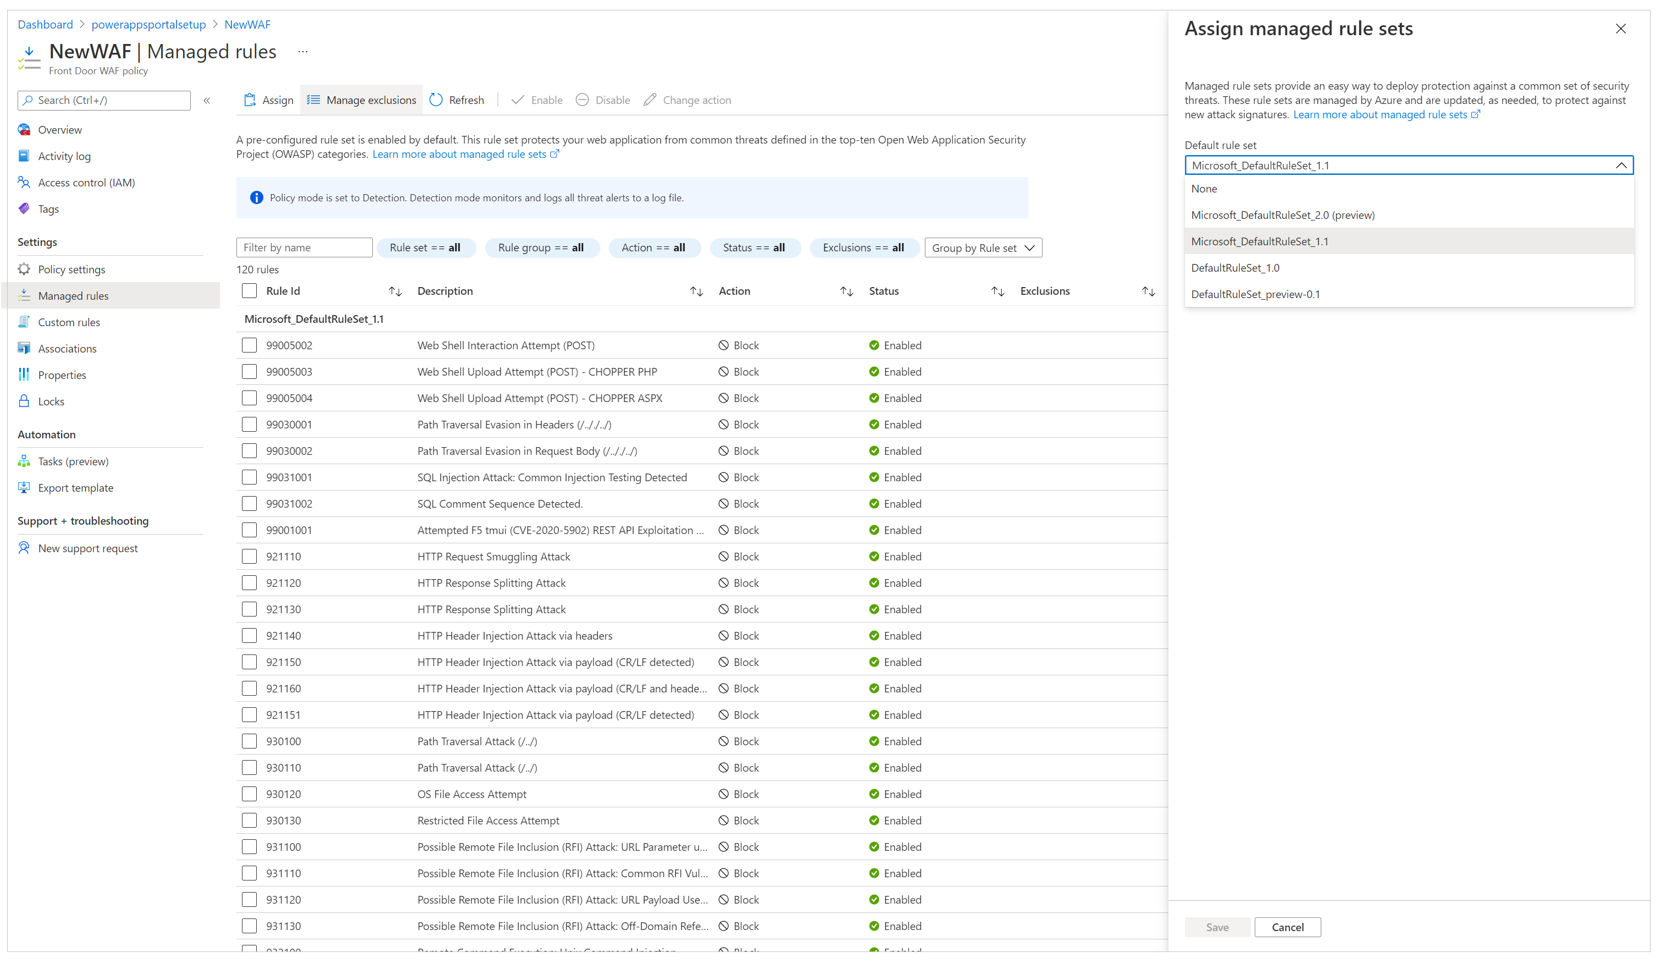Viewport: 1660px width, 963px height.
Task: Navigate to Policy settings menu
Action: pyautogui.click(x=71, y=268)
